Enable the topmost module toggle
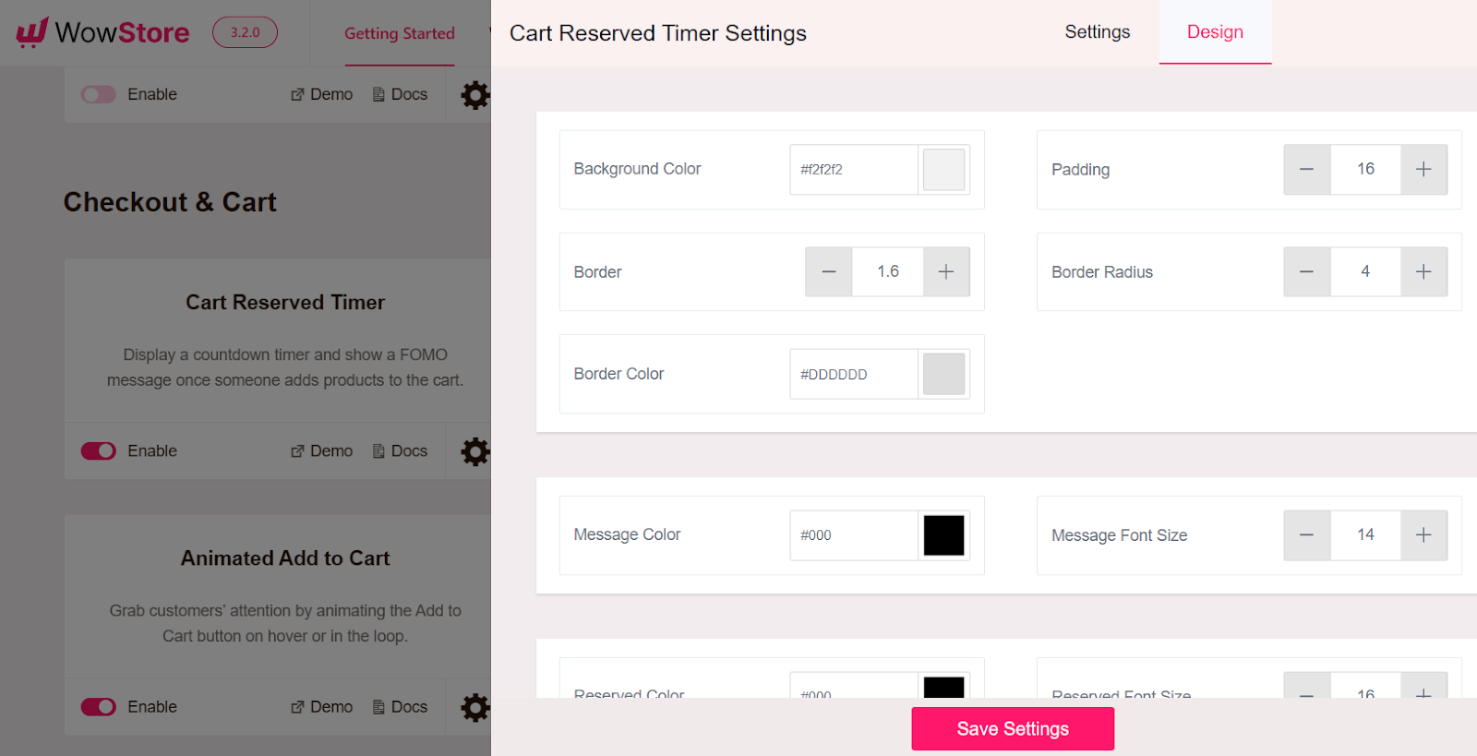The height and width of the screenshot is (756, 1477). pyautogui.click(x=98, y=94)
